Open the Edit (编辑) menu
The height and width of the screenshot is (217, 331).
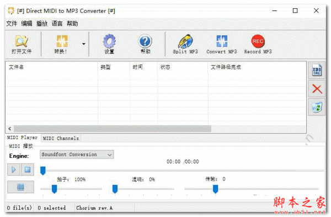click(x=27, y=23)
